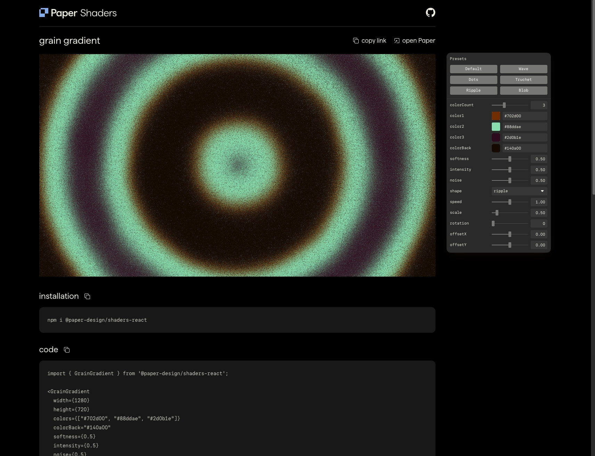Apply the Ripple preset
Image resolution: width=595 pixels, height=456 pixels.
point(473,91)
